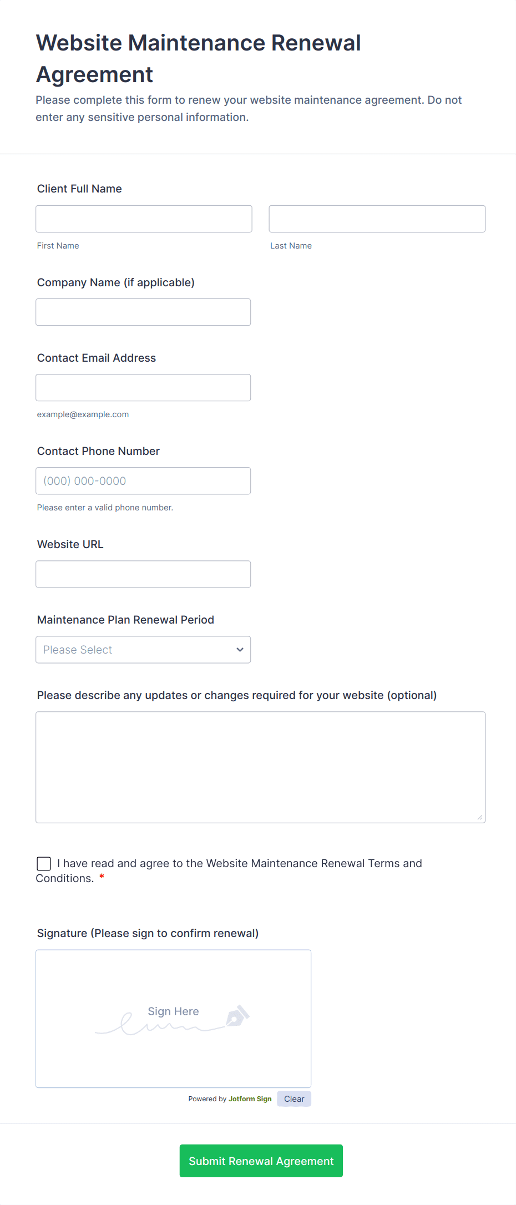
Task: Click the Company Name input field
Action: (143, 312)
